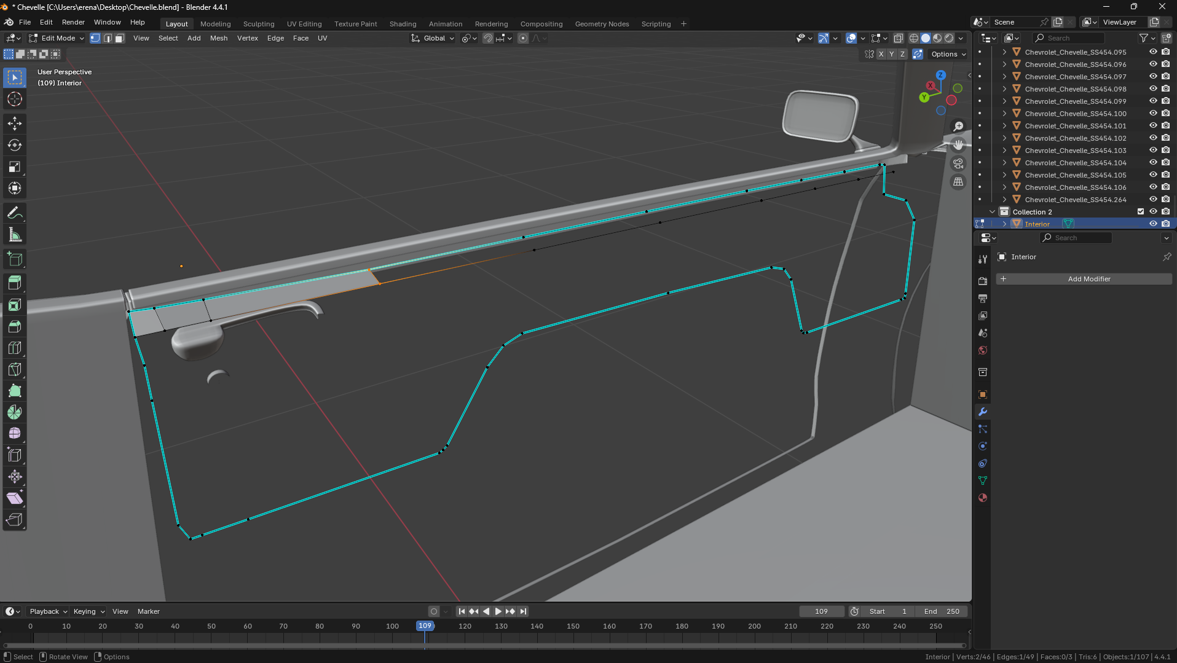
Task: Uncheck Collection 2 exclude checkbox
Action: coord(1141,212)
